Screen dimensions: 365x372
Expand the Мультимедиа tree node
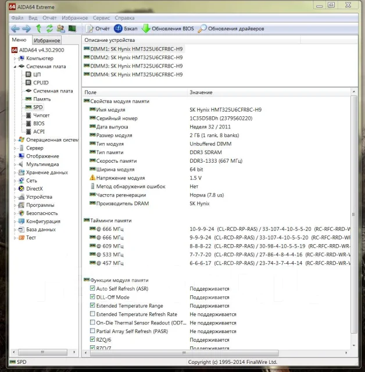(x=15, y=164)
